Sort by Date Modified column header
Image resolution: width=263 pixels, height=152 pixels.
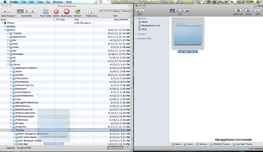(112, 19)
